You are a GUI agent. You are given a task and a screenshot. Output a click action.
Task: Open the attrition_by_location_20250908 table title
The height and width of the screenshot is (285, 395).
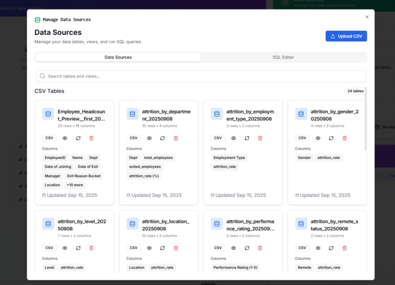pyautogui.click(x=165, y=225)
